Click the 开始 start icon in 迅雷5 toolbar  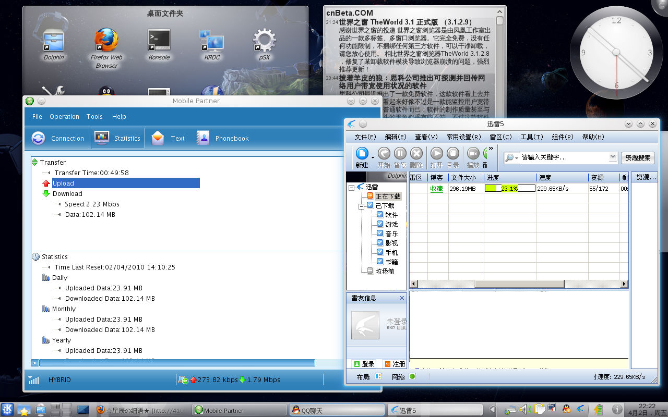coord(384,153)
